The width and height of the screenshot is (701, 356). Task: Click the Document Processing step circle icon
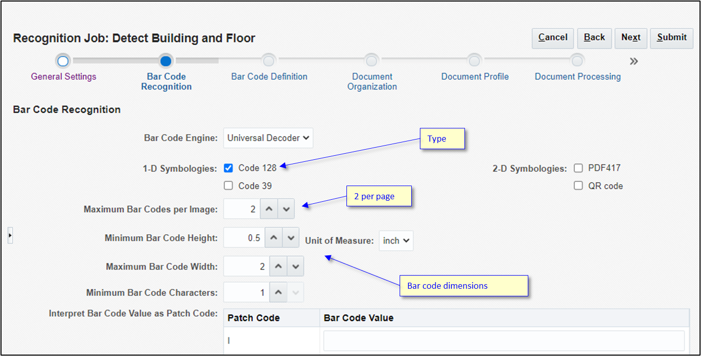coord(577,61)
